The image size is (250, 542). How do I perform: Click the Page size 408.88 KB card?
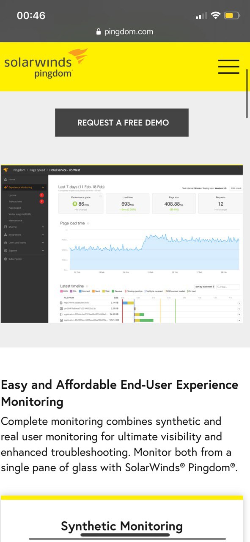(x=174, y=203)
